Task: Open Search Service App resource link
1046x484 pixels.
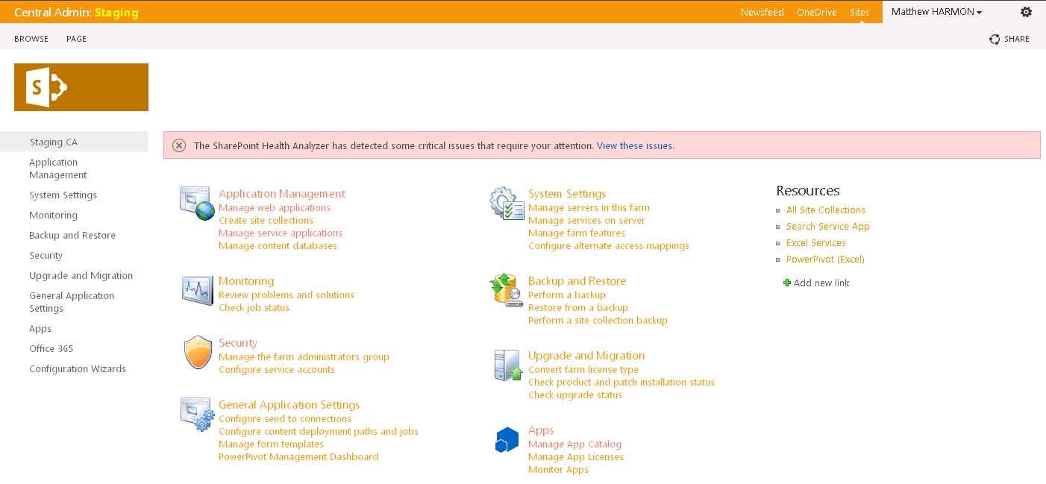Action: click(x=828, y=227)
